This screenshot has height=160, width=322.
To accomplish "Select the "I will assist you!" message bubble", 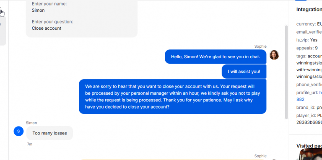I will point(244,72).
